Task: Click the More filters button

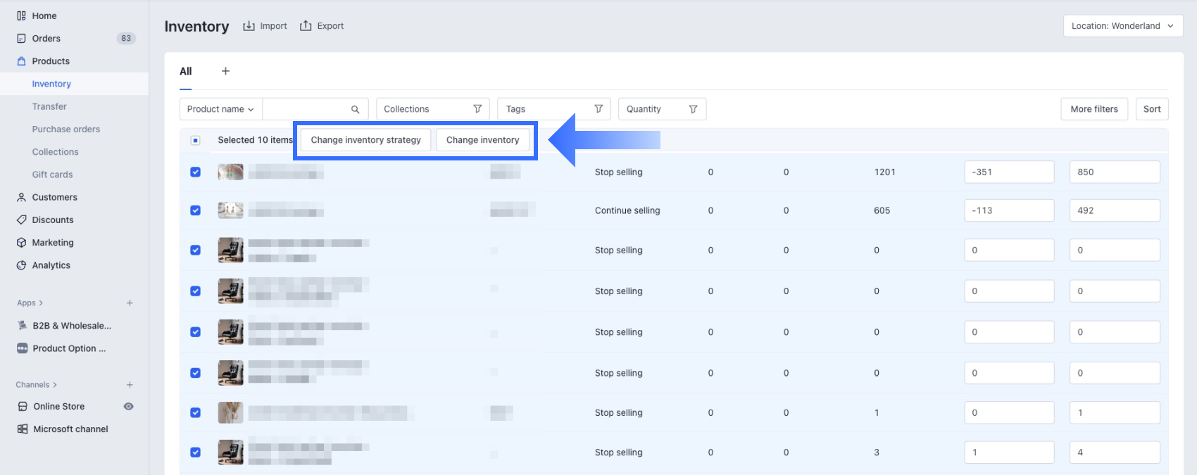Action: (1093, 109)
